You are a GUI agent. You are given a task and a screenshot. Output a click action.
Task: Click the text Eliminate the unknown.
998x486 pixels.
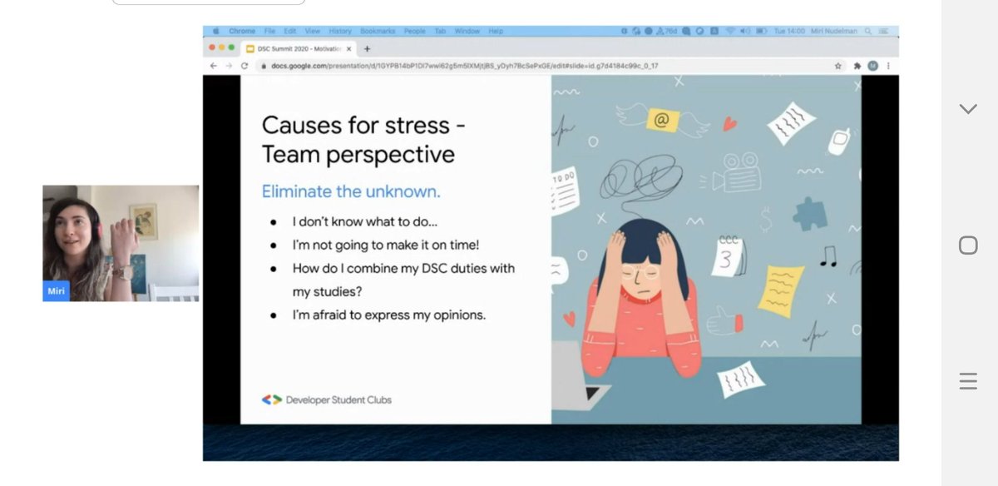(351, 191)
